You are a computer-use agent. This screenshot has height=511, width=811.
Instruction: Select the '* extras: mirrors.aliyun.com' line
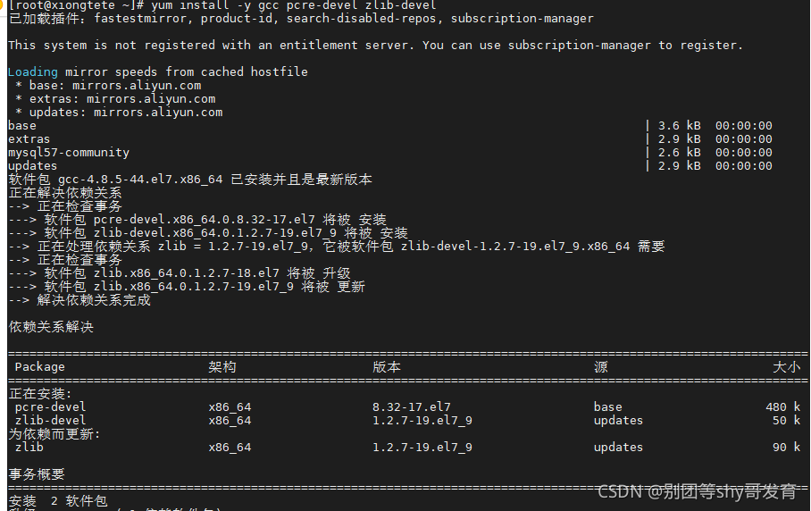pos(115,99)
